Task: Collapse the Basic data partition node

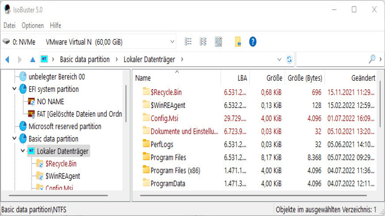Action: [14, 139]
